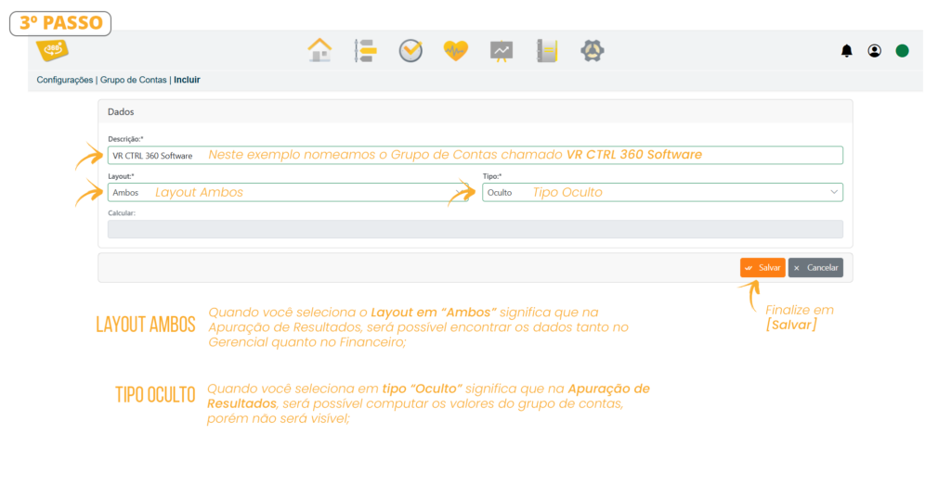Click the chevron arrow of Tipo field

click(x=834, y=192)
